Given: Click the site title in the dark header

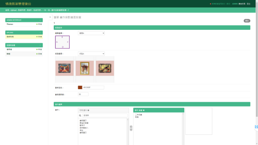Looking at the screenshot, I should [18, 4].
